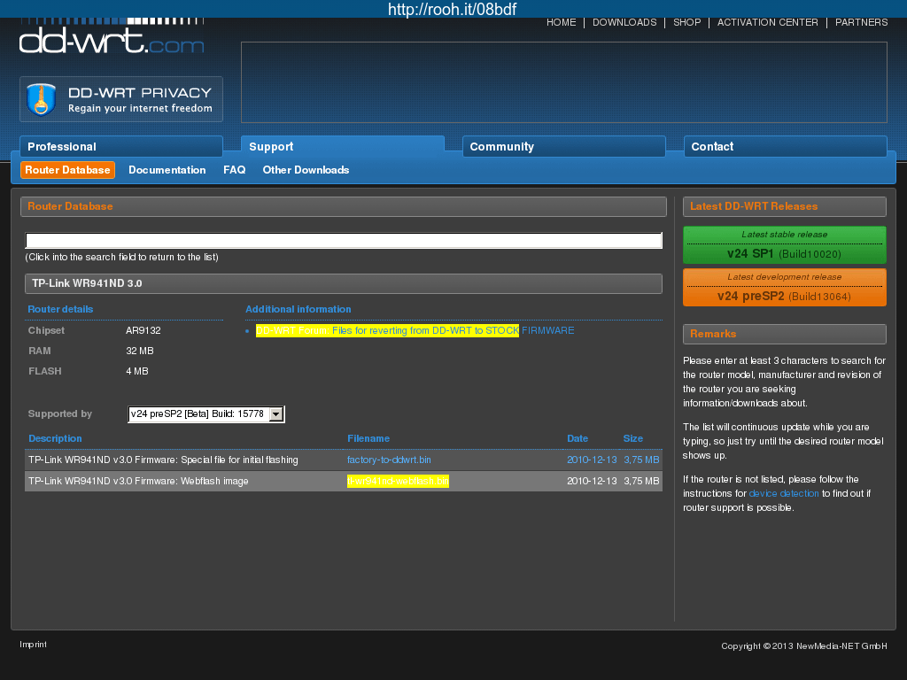The image size is (907, 680).
Task: Click the v24 SP1 stable release button
Action: click(784, 246)
